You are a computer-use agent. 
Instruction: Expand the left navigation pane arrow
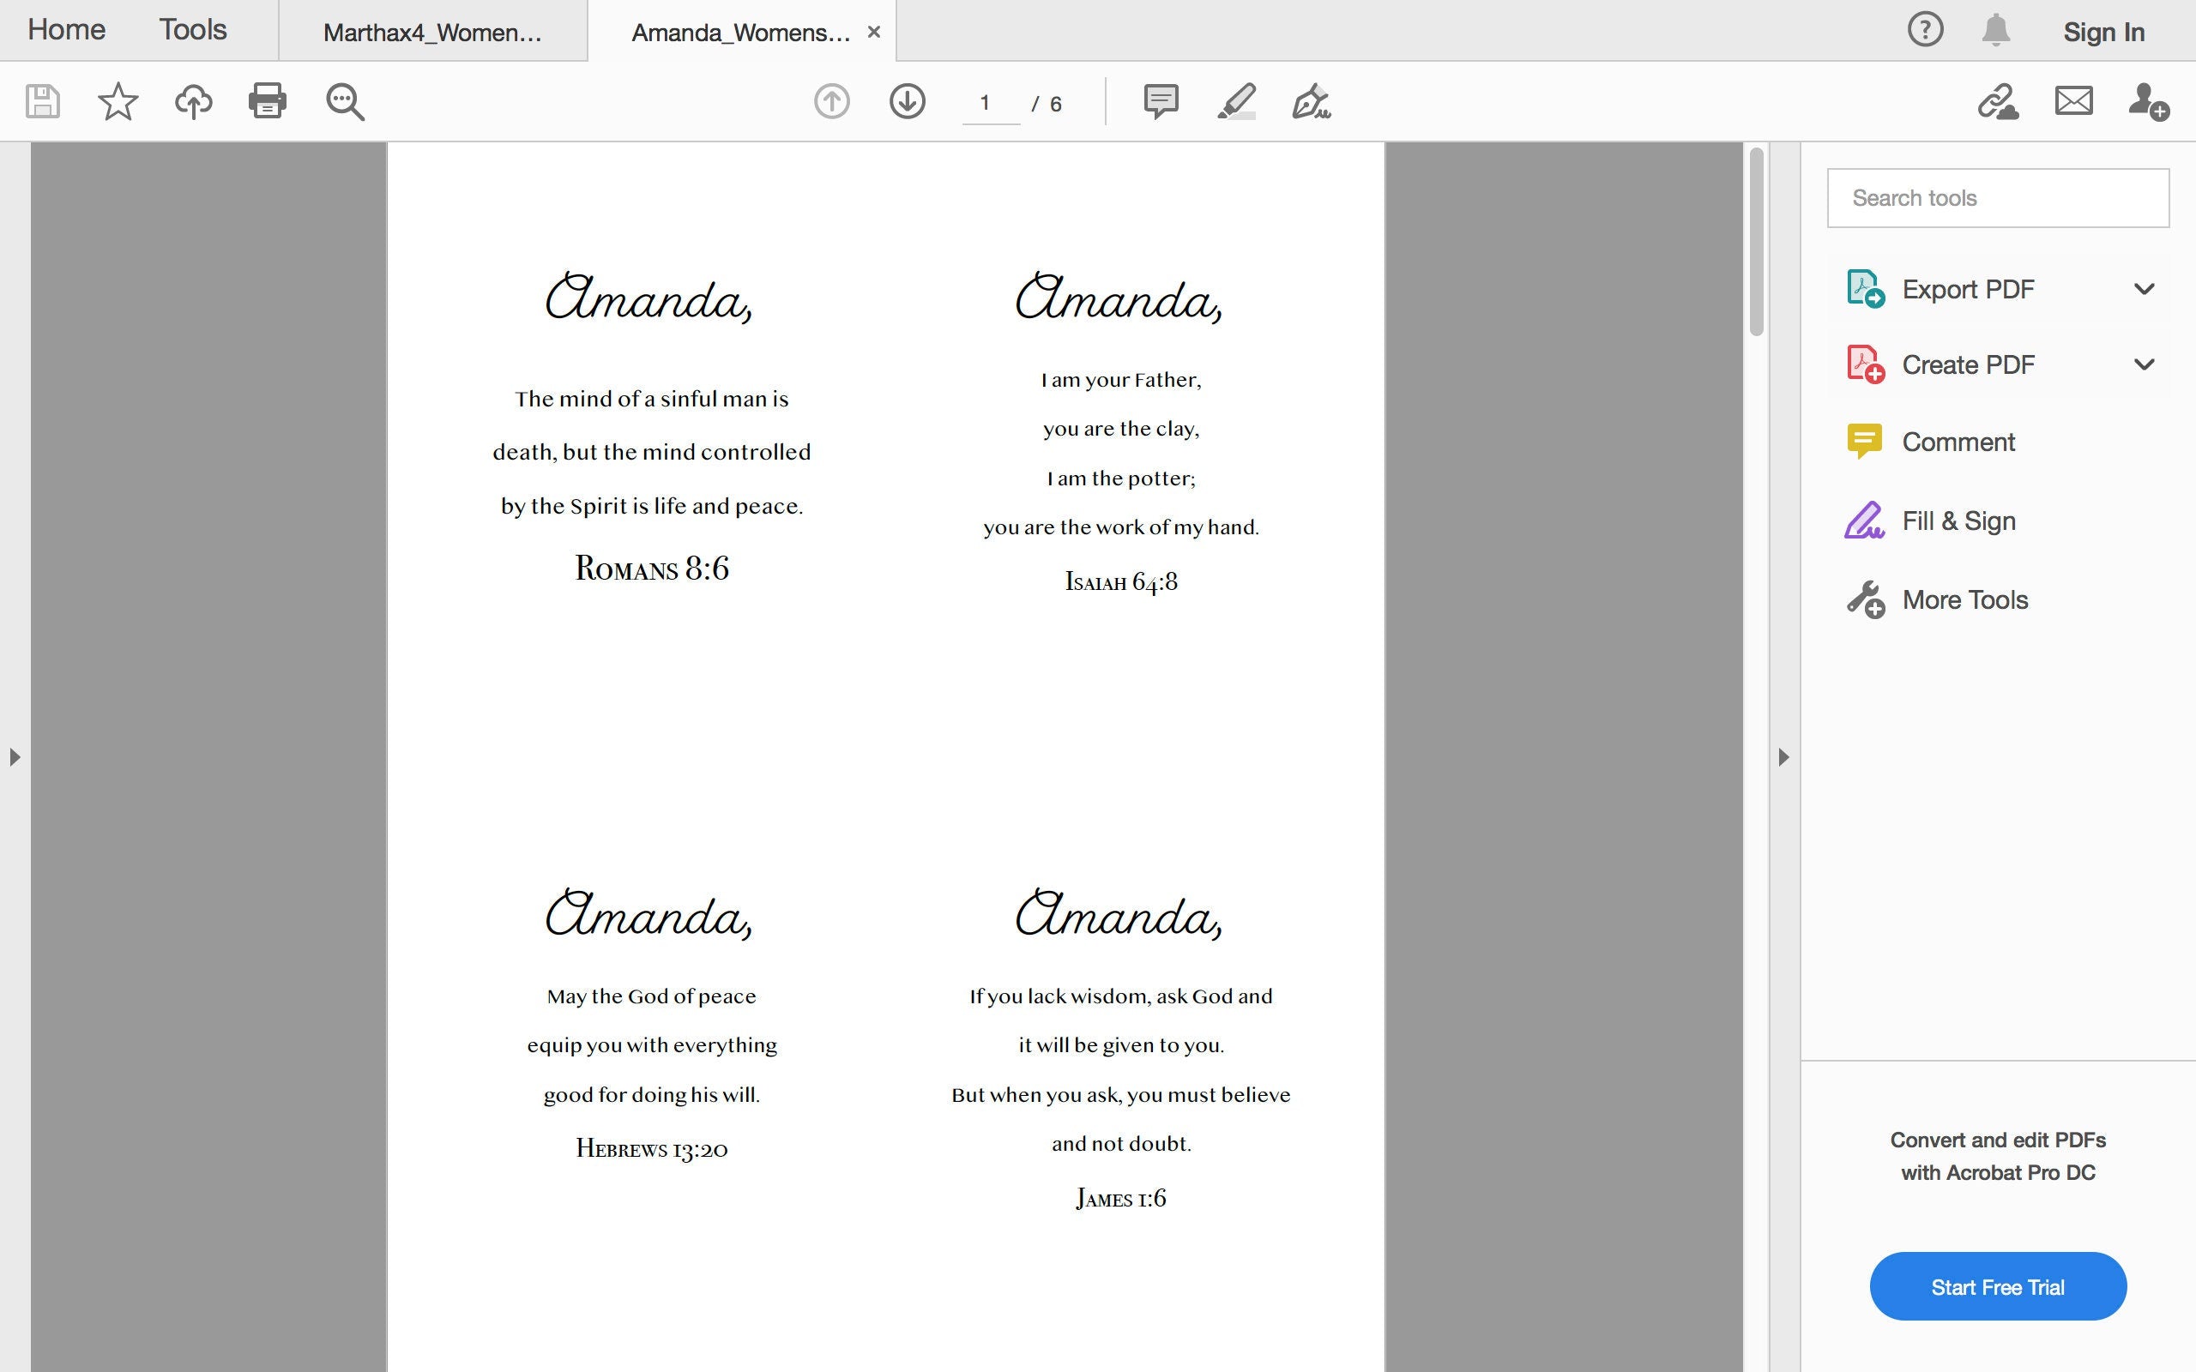pyautogui.click(x=15, y=757)
